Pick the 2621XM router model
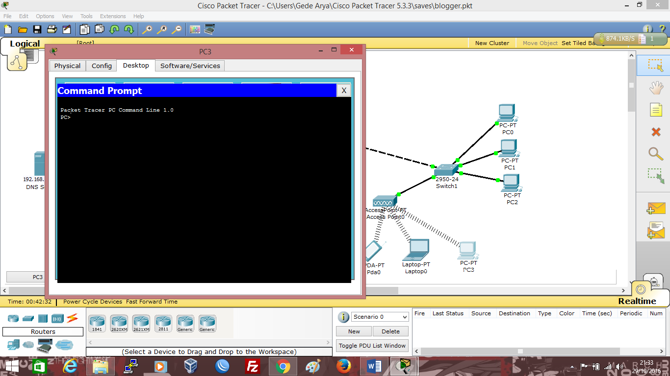Viewport: 670px width, 376px height. point(141,324)
